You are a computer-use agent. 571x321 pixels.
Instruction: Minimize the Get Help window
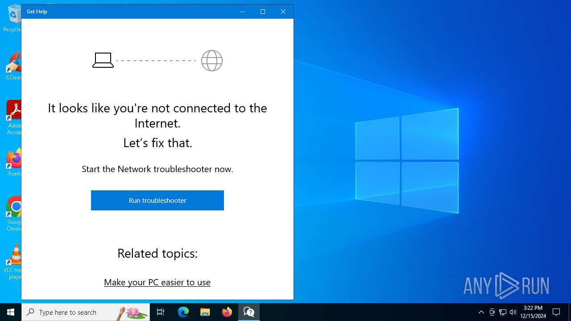(242, 12)
